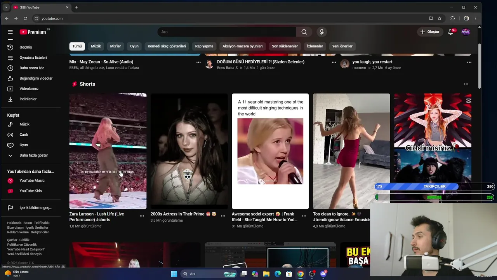Open the Shorts section options menu

pyautogui.click(x=466, y=84)
